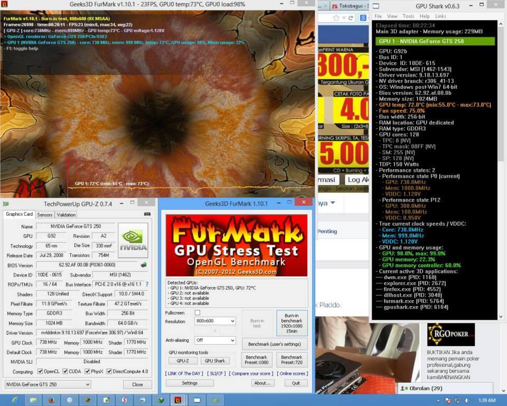Click the GPU 1 NVIDIA GeForce GTS 250 green bar
Image resolution: width=507 pixels, height=406 pixels.
click(435, 41)
